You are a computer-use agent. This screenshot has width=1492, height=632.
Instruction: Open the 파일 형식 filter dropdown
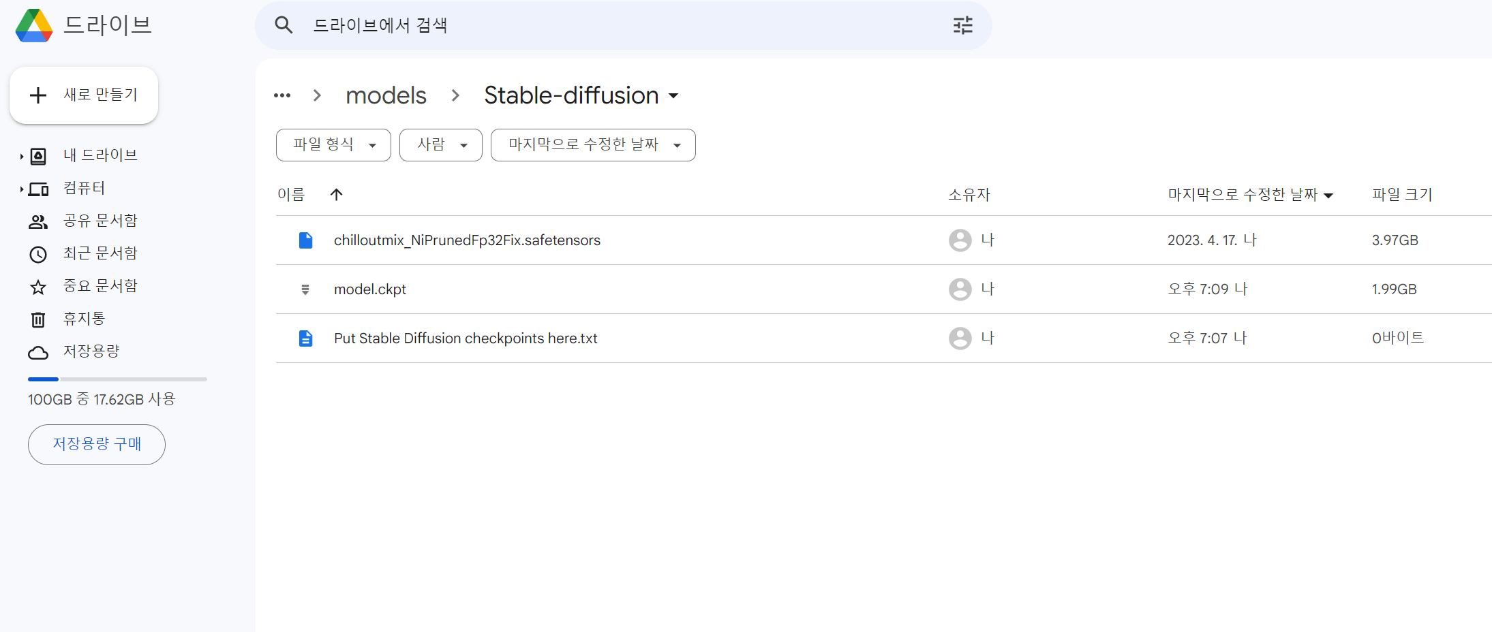pos(333,145)
